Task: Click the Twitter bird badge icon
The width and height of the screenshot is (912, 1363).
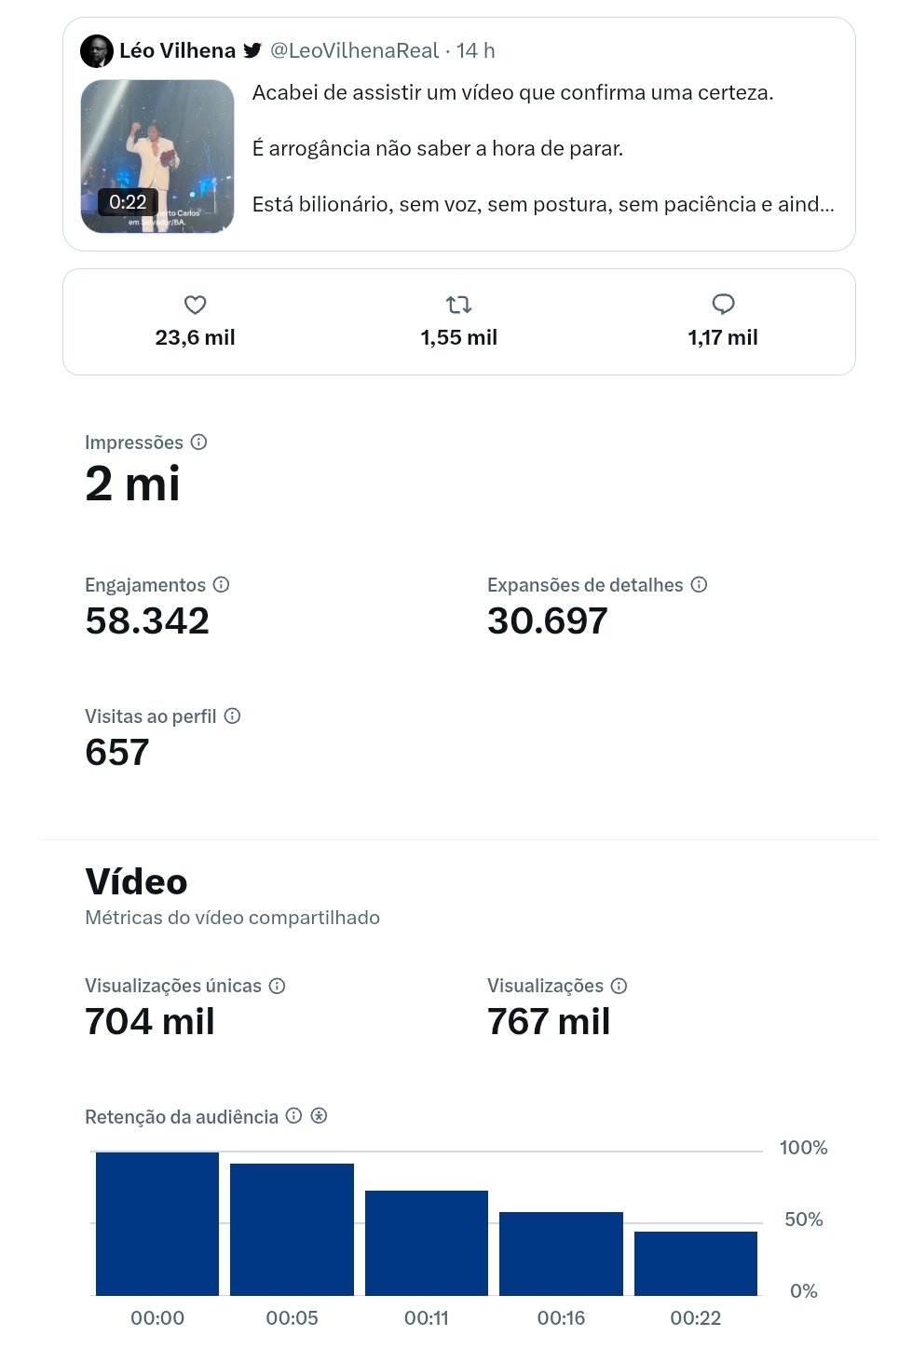Action: pyautogui.click(x=252, y=50)
